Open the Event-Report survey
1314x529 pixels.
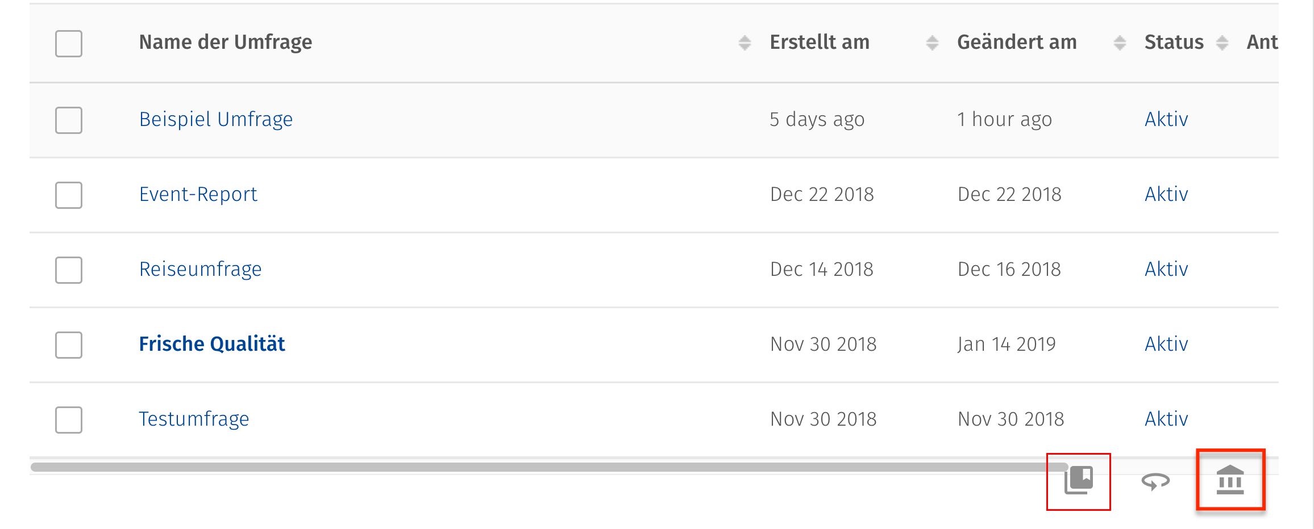(x=198, y=194)
